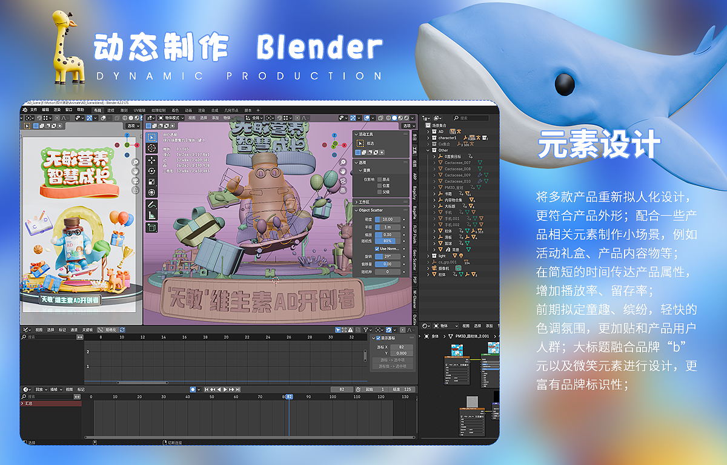Select the Add Cube tool
727x465 pixels.
tap(151, 228)
